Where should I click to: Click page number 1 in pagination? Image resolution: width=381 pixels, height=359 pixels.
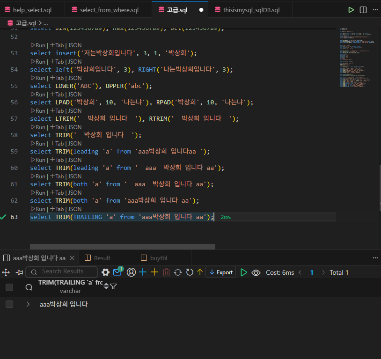pyautogui.click(x=312, y=272)
